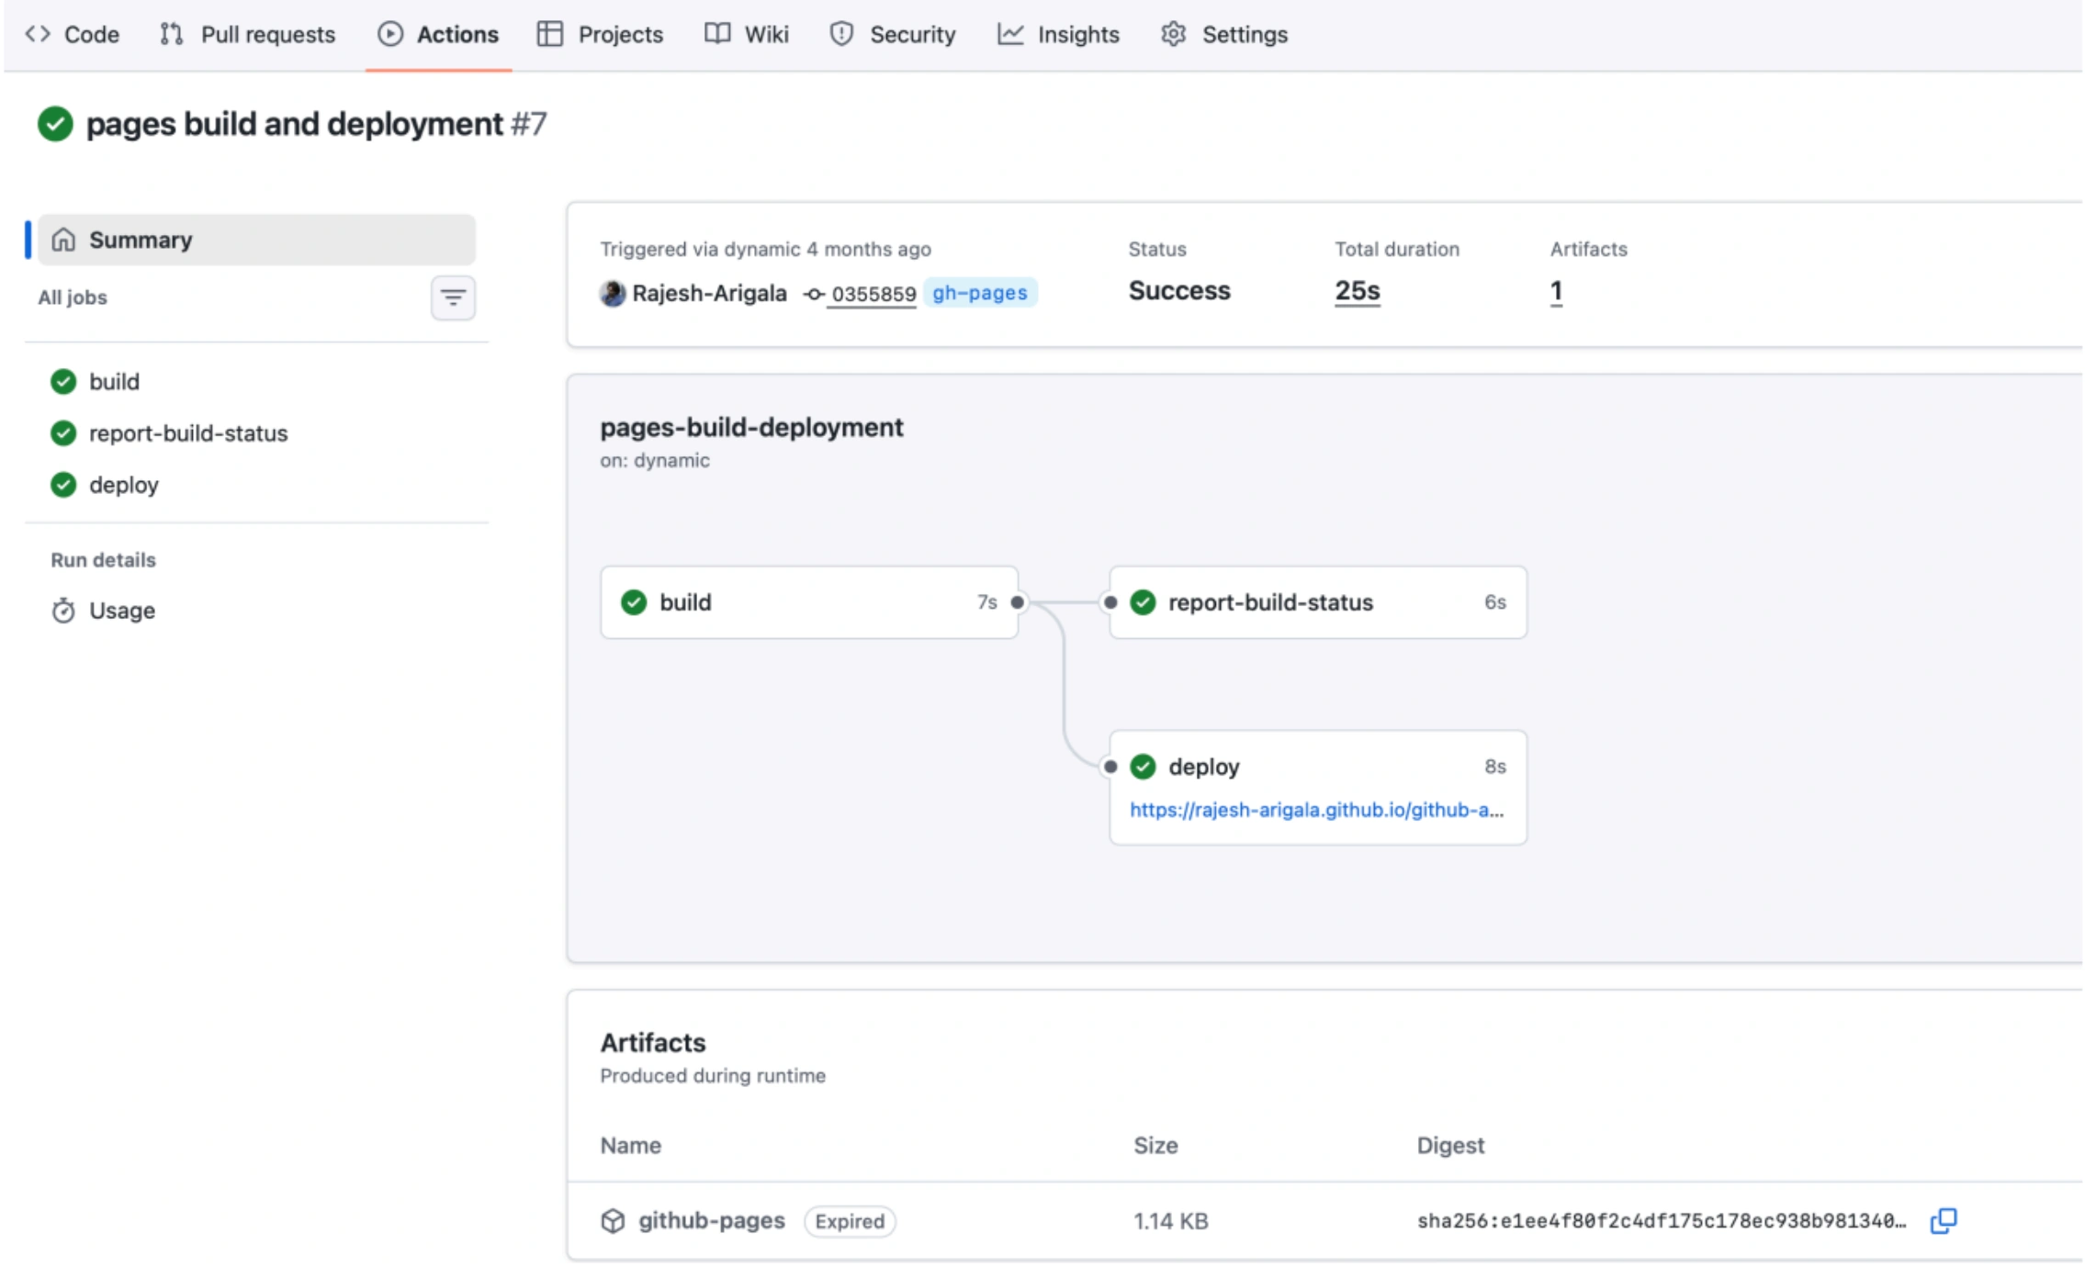2085x1267 pixels.
Task: Open Rajesh-Arigala user profile link
Action: [709, 293]
